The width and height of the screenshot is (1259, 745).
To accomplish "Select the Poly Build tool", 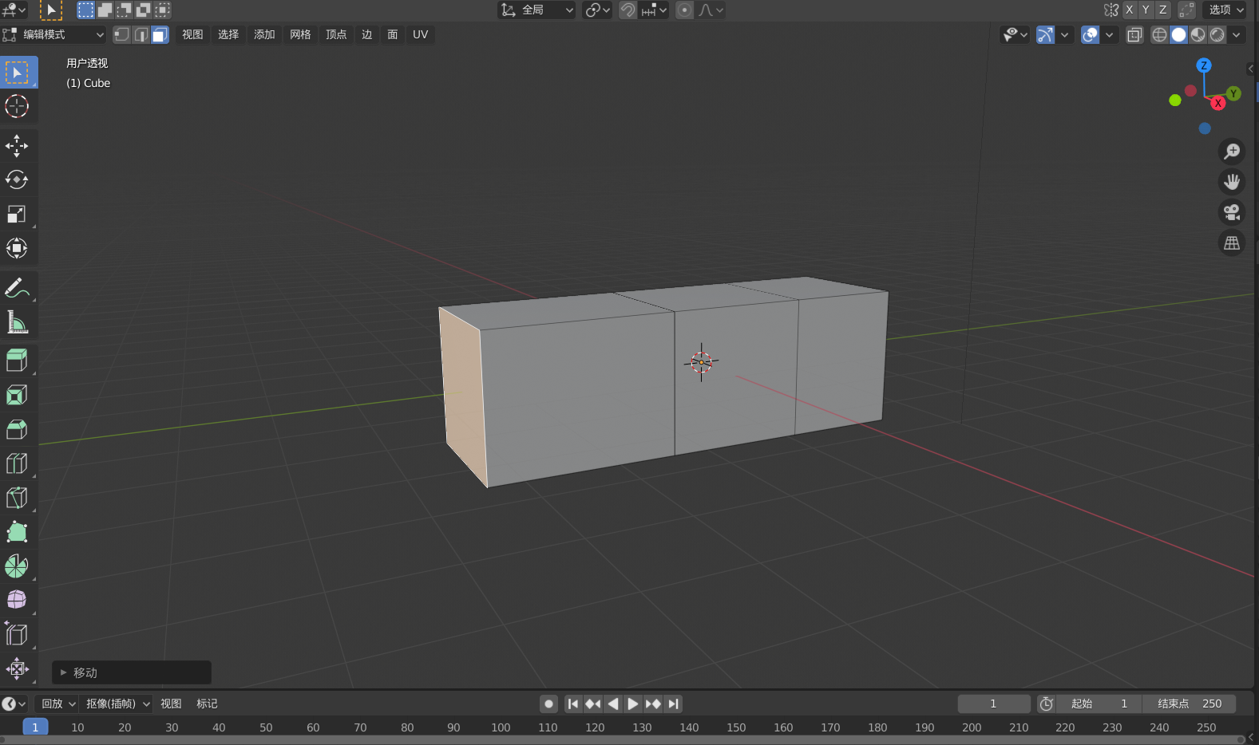I will click(x=18, y=532).
